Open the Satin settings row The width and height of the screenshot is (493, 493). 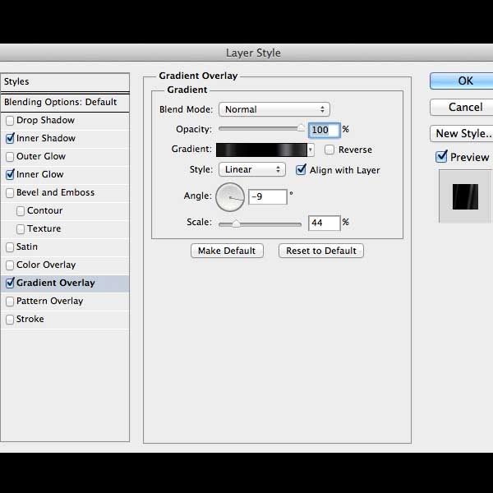tap(65, 247)
